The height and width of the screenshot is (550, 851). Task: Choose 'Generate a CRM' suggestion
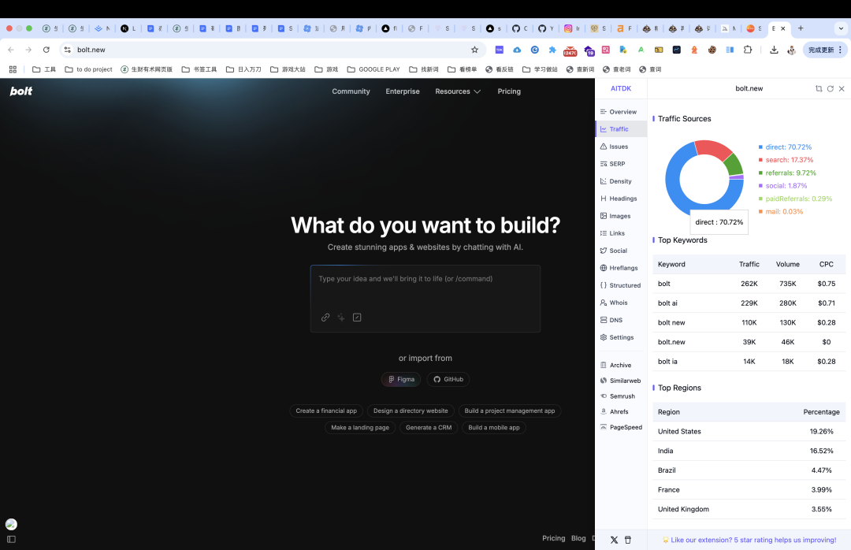click(429, 428)
